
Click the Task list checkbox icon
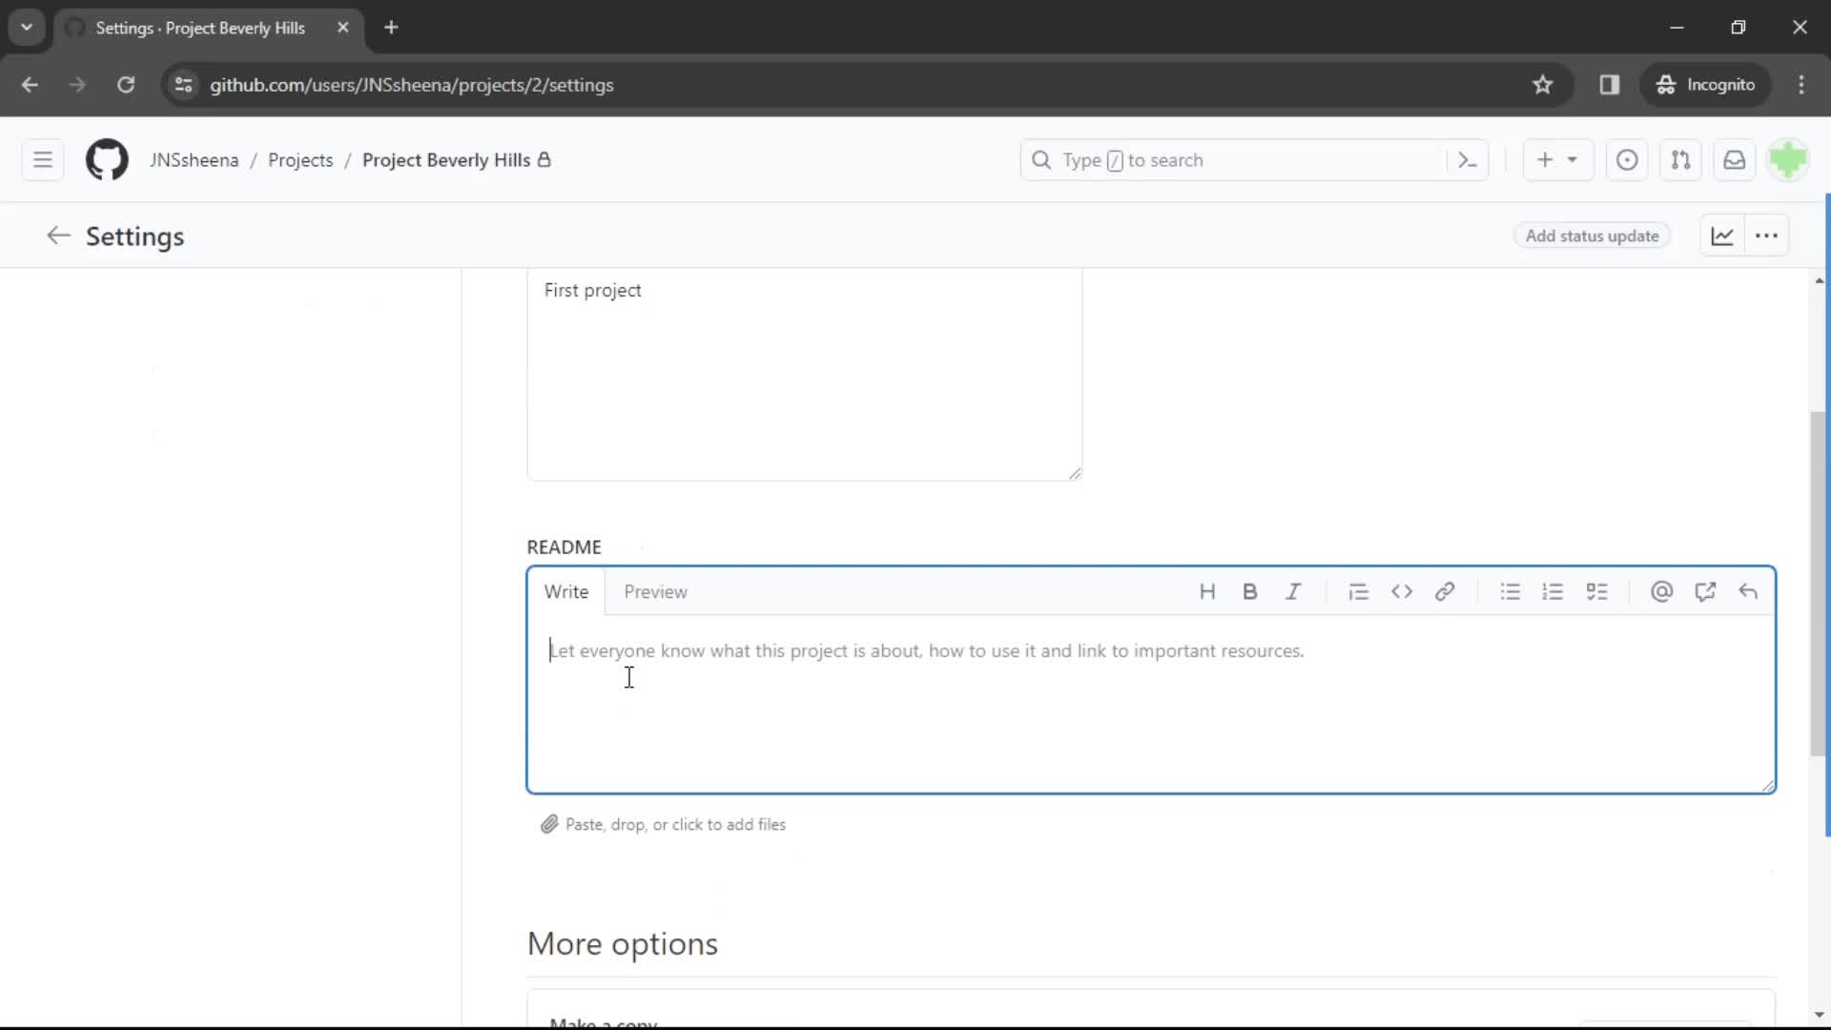click(1597, 591)
